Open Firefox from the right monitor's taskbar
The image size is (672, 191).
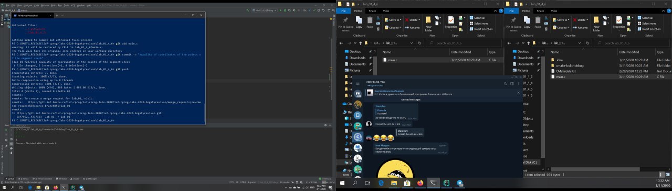420,183
